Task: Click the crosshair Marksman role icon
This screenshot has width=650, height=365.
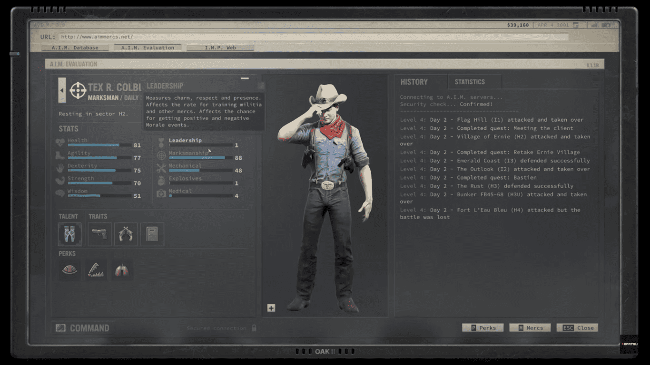Action: [78, 90]
